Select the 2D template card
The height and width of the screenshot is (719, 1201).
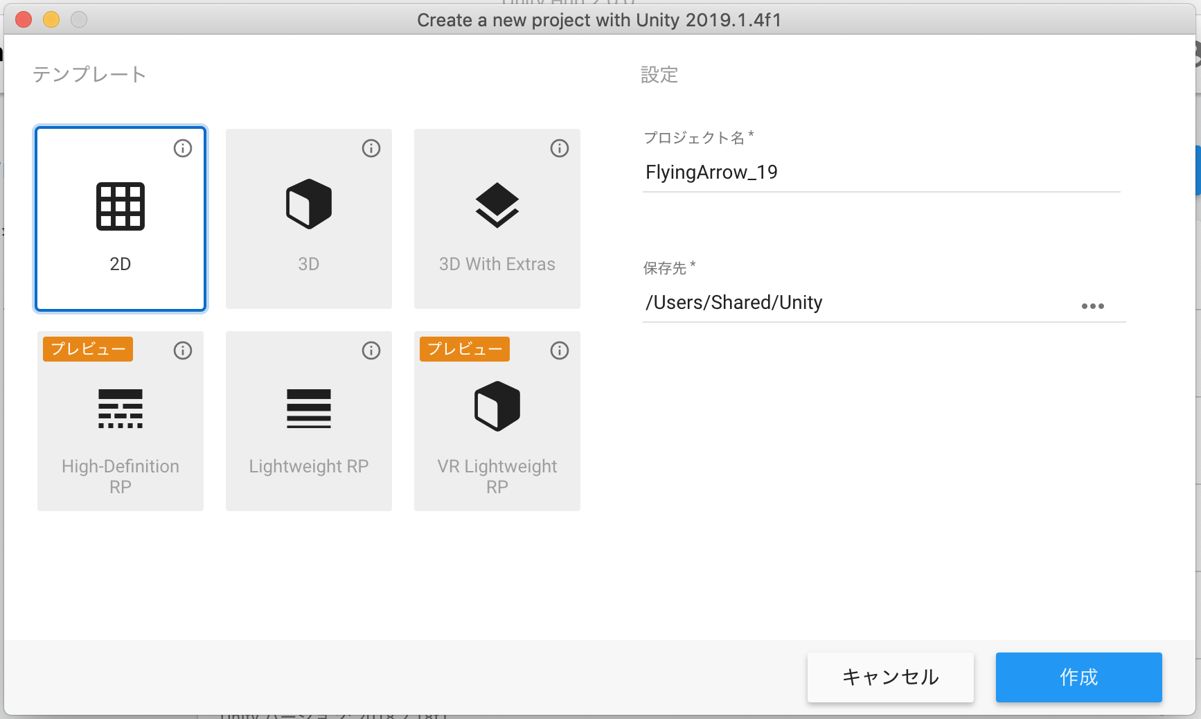[x=121, y=219]
